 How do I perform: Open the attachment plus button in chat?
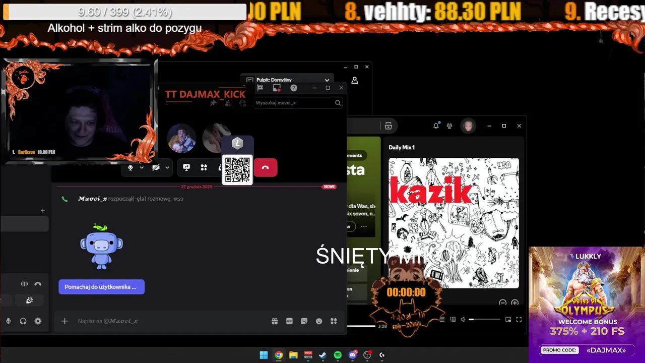click(x=64, y=321)
